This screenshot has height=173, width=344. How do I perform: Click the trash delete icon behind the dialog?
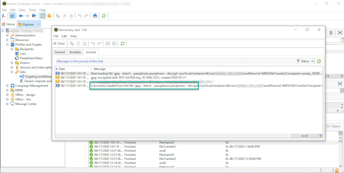[x=331, y=33]
